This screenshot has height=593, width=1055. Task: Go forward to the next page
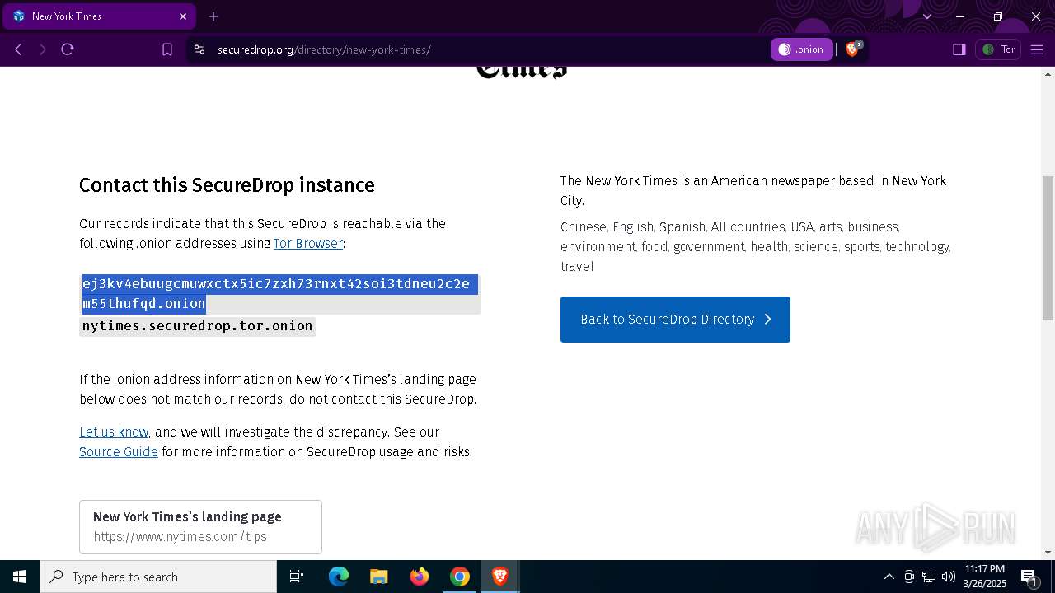coord(43,49)
